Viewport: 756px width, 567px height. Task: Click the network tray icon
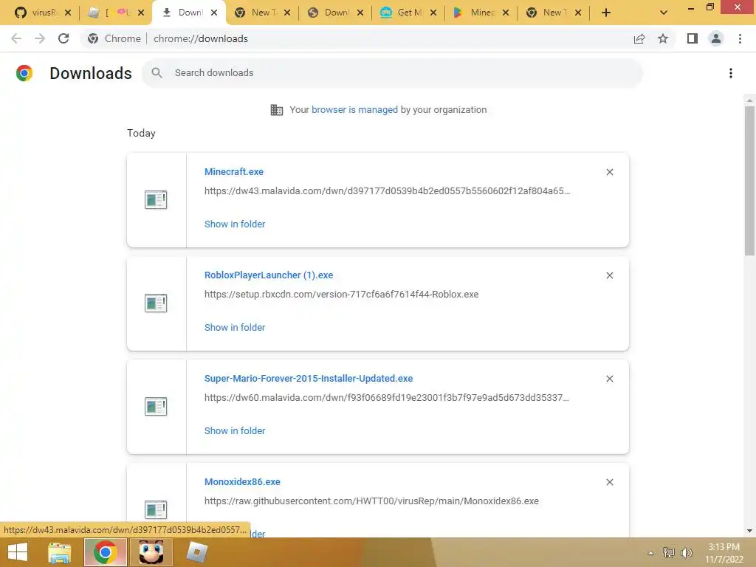[x=669, y=553]
